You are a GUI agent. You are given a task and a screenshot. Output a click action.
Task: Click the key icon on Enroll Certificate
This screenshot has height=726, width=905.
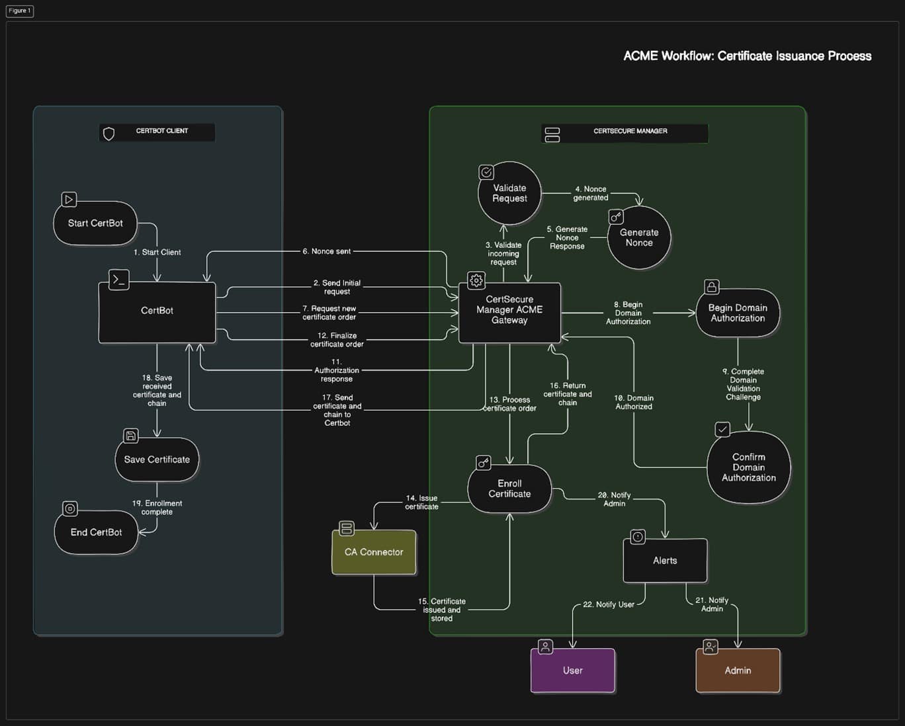pos(484,462)
